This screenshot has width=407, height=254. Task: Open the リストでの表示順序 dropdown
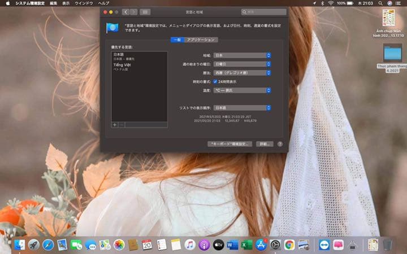(x=242, y=108)
